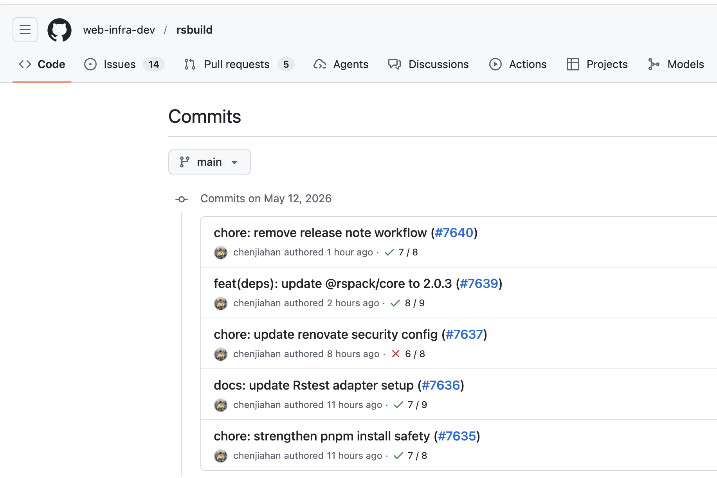Show check status 7 / 8 for #7640

tap(401, 252)
